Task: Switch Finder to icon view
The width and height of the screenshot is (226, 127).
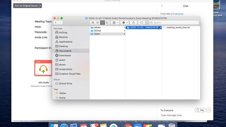Action: 93,23
